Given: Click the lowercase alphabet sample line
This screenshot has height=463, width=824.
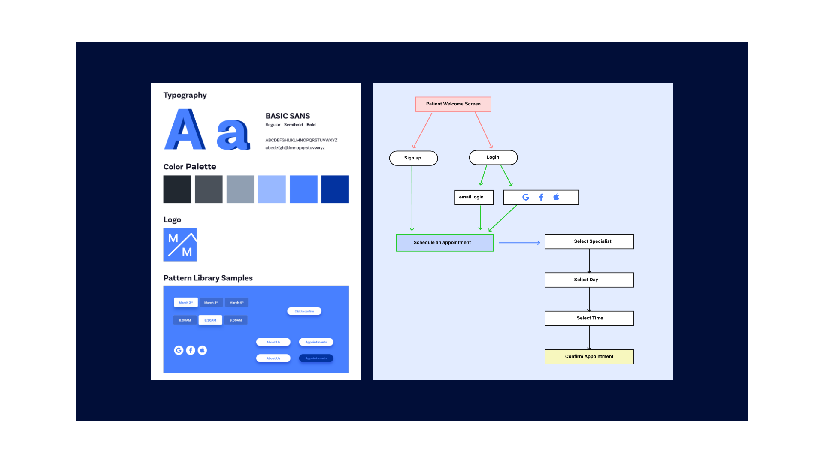Looking at the screenshot, I should coord(295,148).
